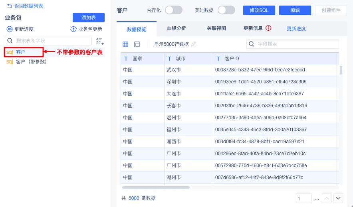
Task: Click customer ID starting with 0035e345
Action: pos(261,130)
